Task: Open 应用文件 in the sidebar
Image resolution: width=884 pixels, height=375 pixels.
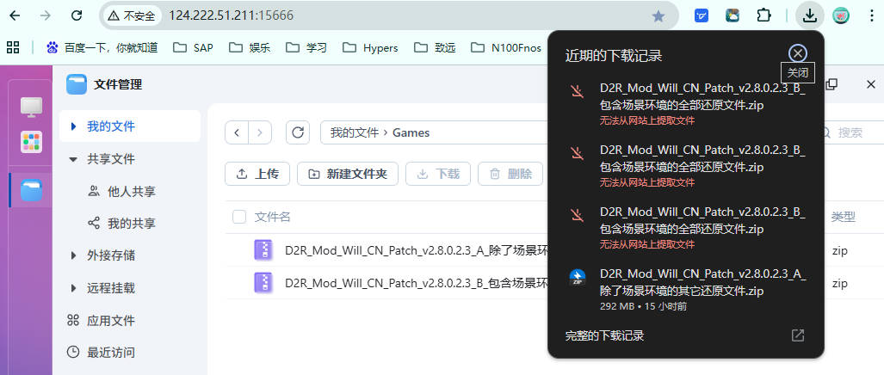Action: (110, 321)
